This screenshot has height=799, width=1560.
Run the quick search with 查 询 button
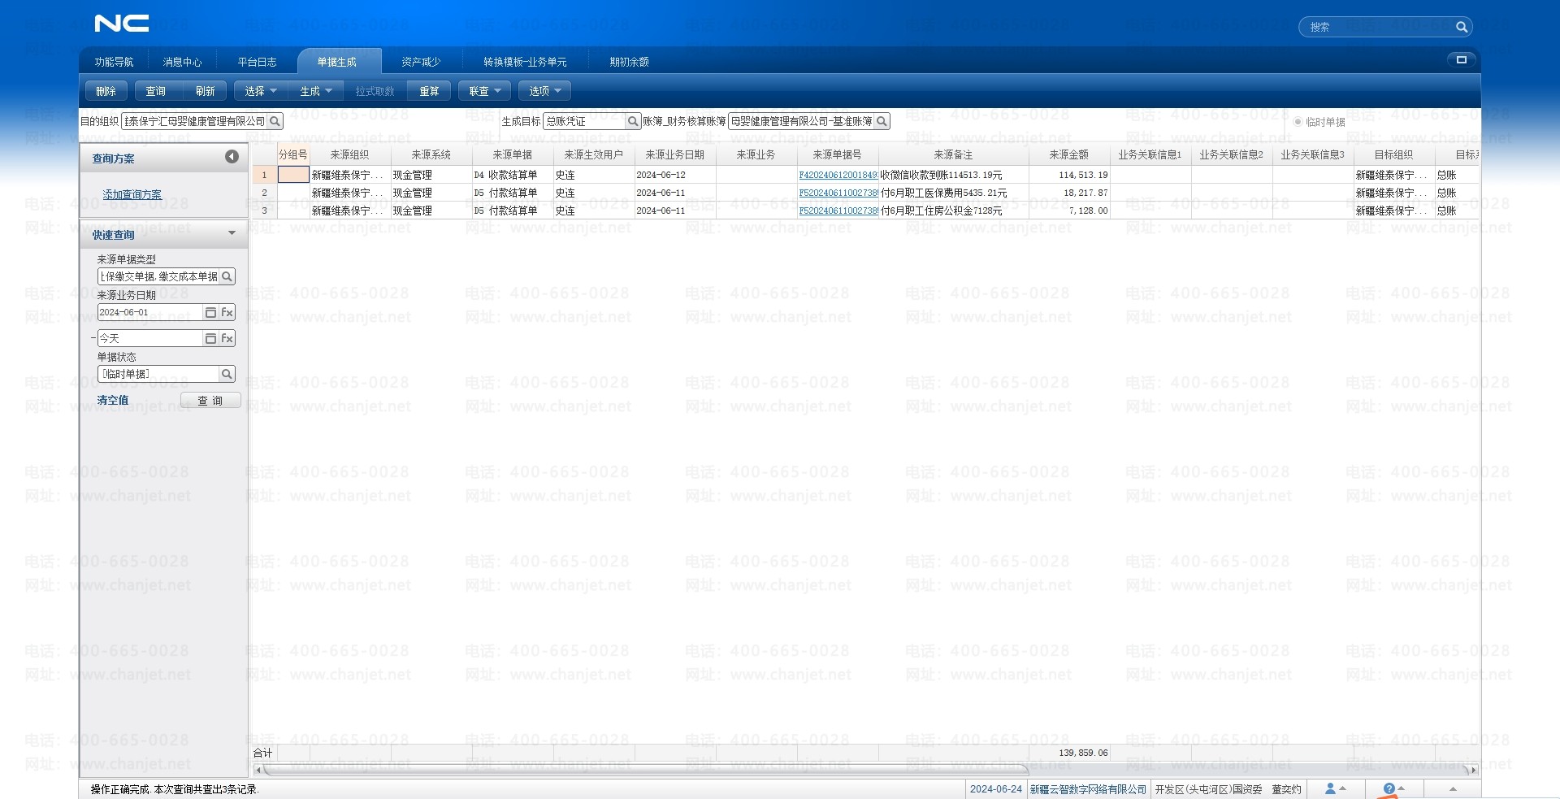pyautogui.click(x=210, y=400)
